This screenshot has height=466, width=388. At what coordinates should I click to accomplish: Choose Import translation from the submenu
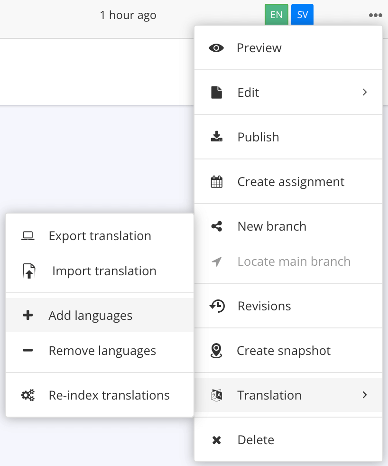point(104,270)
